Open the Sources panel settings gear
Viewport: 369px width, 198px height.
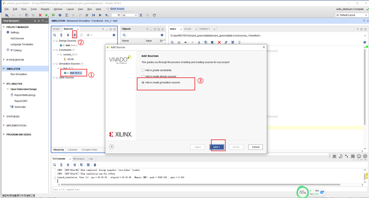[x=114, y=35]
